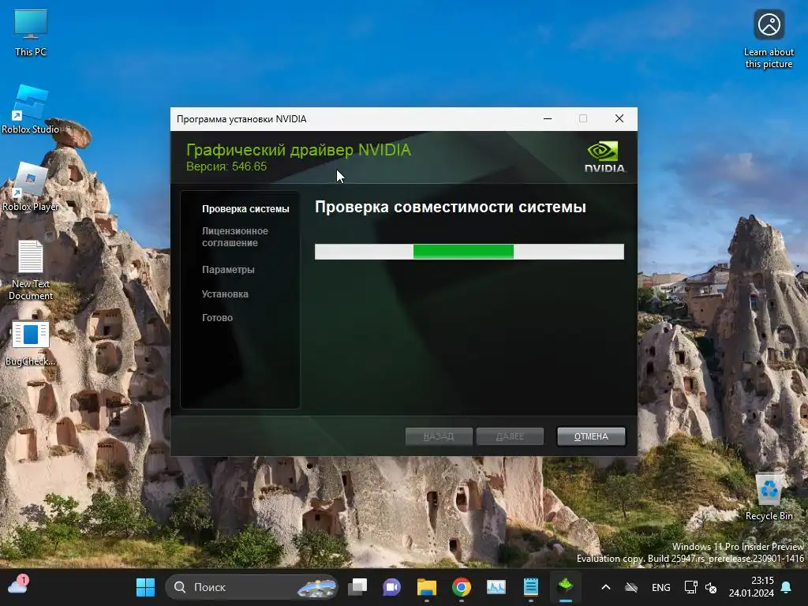Viewport: 808px width, 606px height.
Task: Open the notification bell
Action: tap(787, 587)
